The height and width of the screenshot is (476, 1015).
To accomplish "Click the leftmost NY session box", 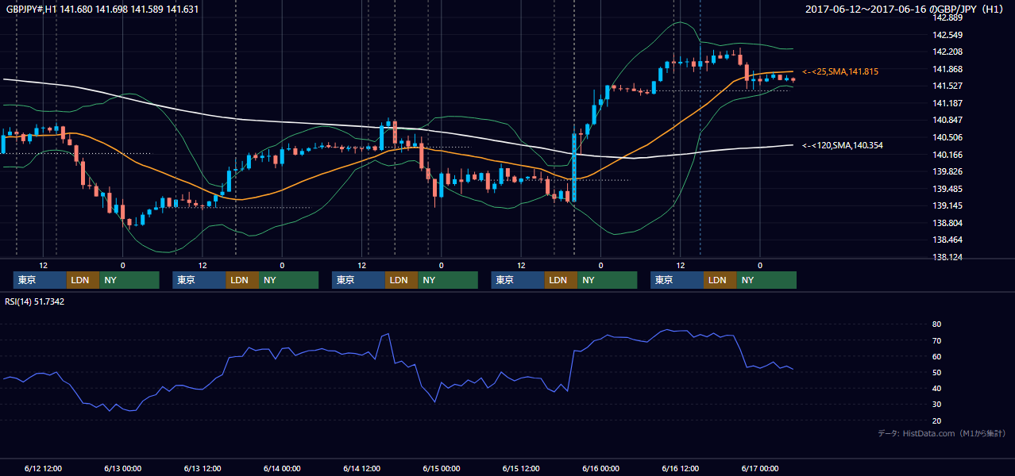I will 129,280.
